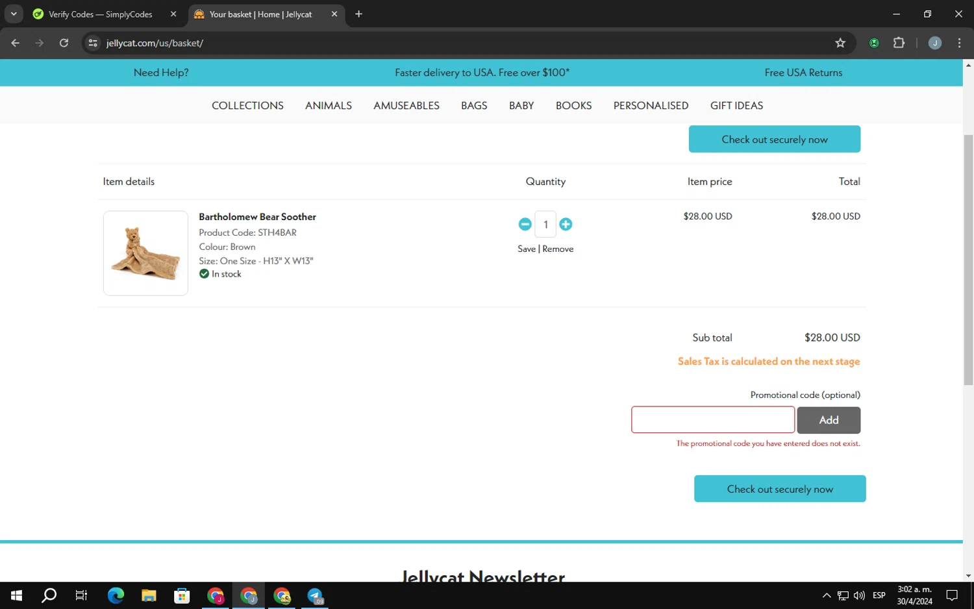Open the BOOKS menu
The image size is (974, 609).
coord(573,105)
